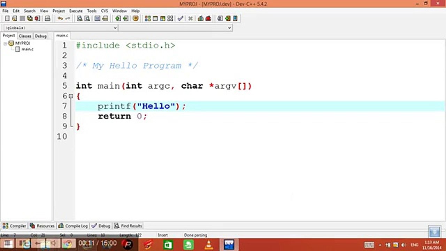Open the Resources bottom tab
This screenshot has width=446, height=251.
[x=42, y=226]
